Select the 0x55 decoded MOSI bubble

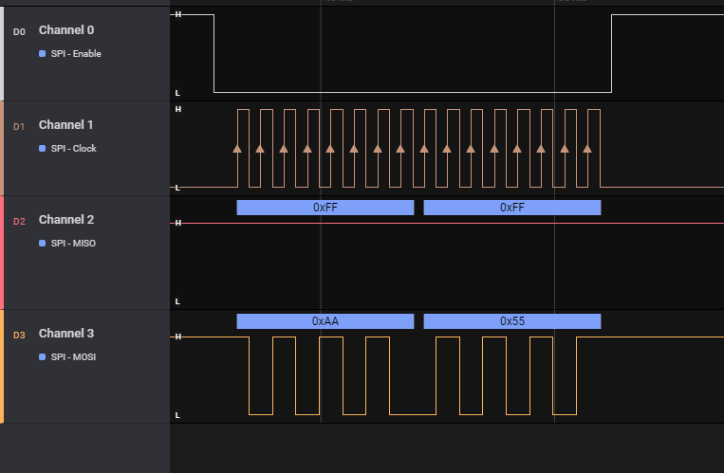(511, 321)
